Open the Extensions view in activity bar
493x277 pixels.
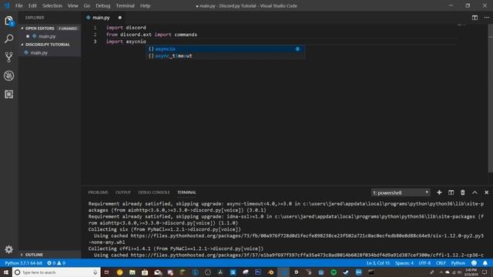tap(8, 94)
